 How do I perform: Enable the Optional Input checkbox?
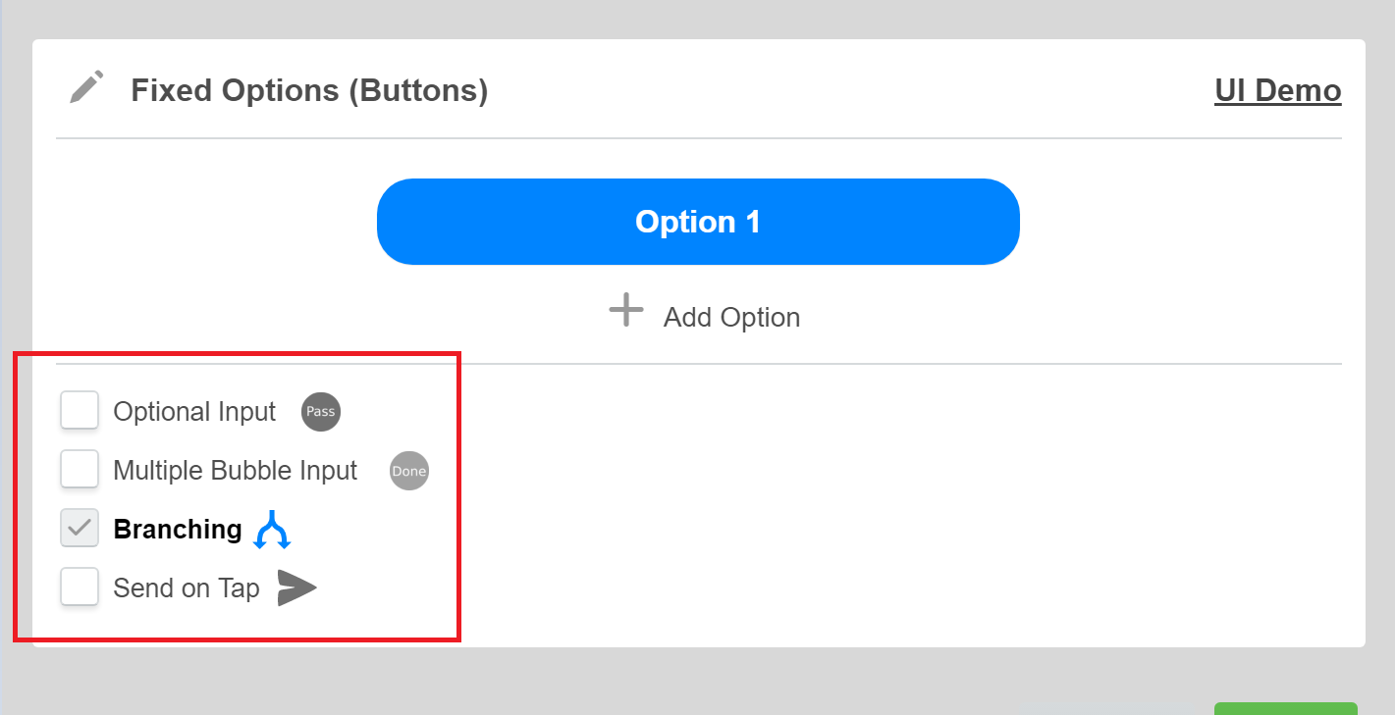click(80, 411)
